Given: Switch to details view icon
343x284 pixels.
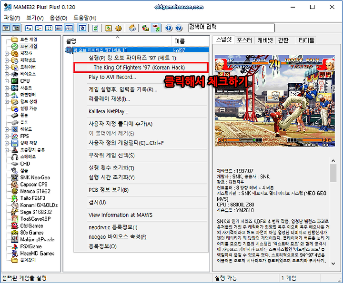Looking at the screenshot, I should point(59,28).
